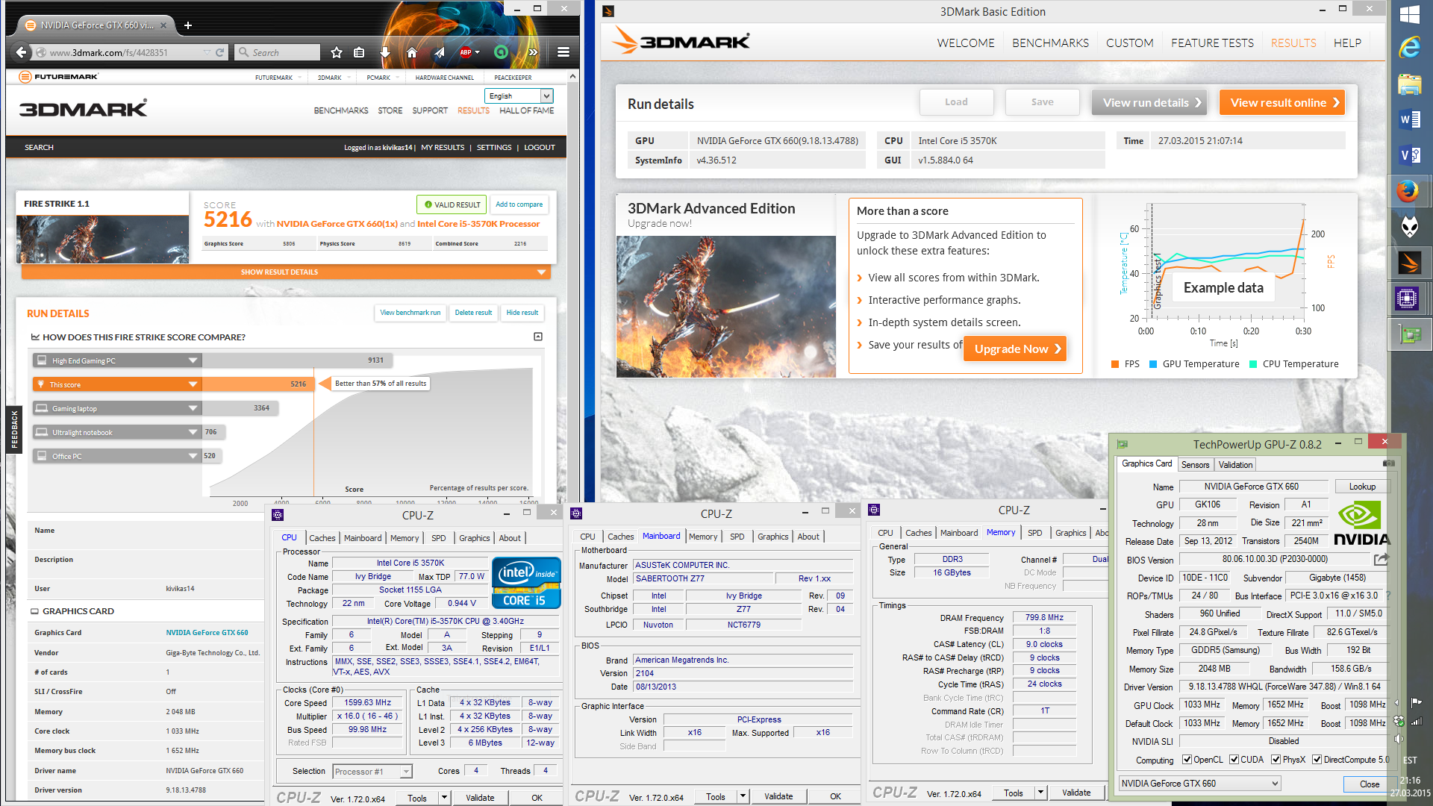Screen dimensions: 1433x806
Task: Click the Lookup button in GPU-Z
Action: (x=1362, y=487)
